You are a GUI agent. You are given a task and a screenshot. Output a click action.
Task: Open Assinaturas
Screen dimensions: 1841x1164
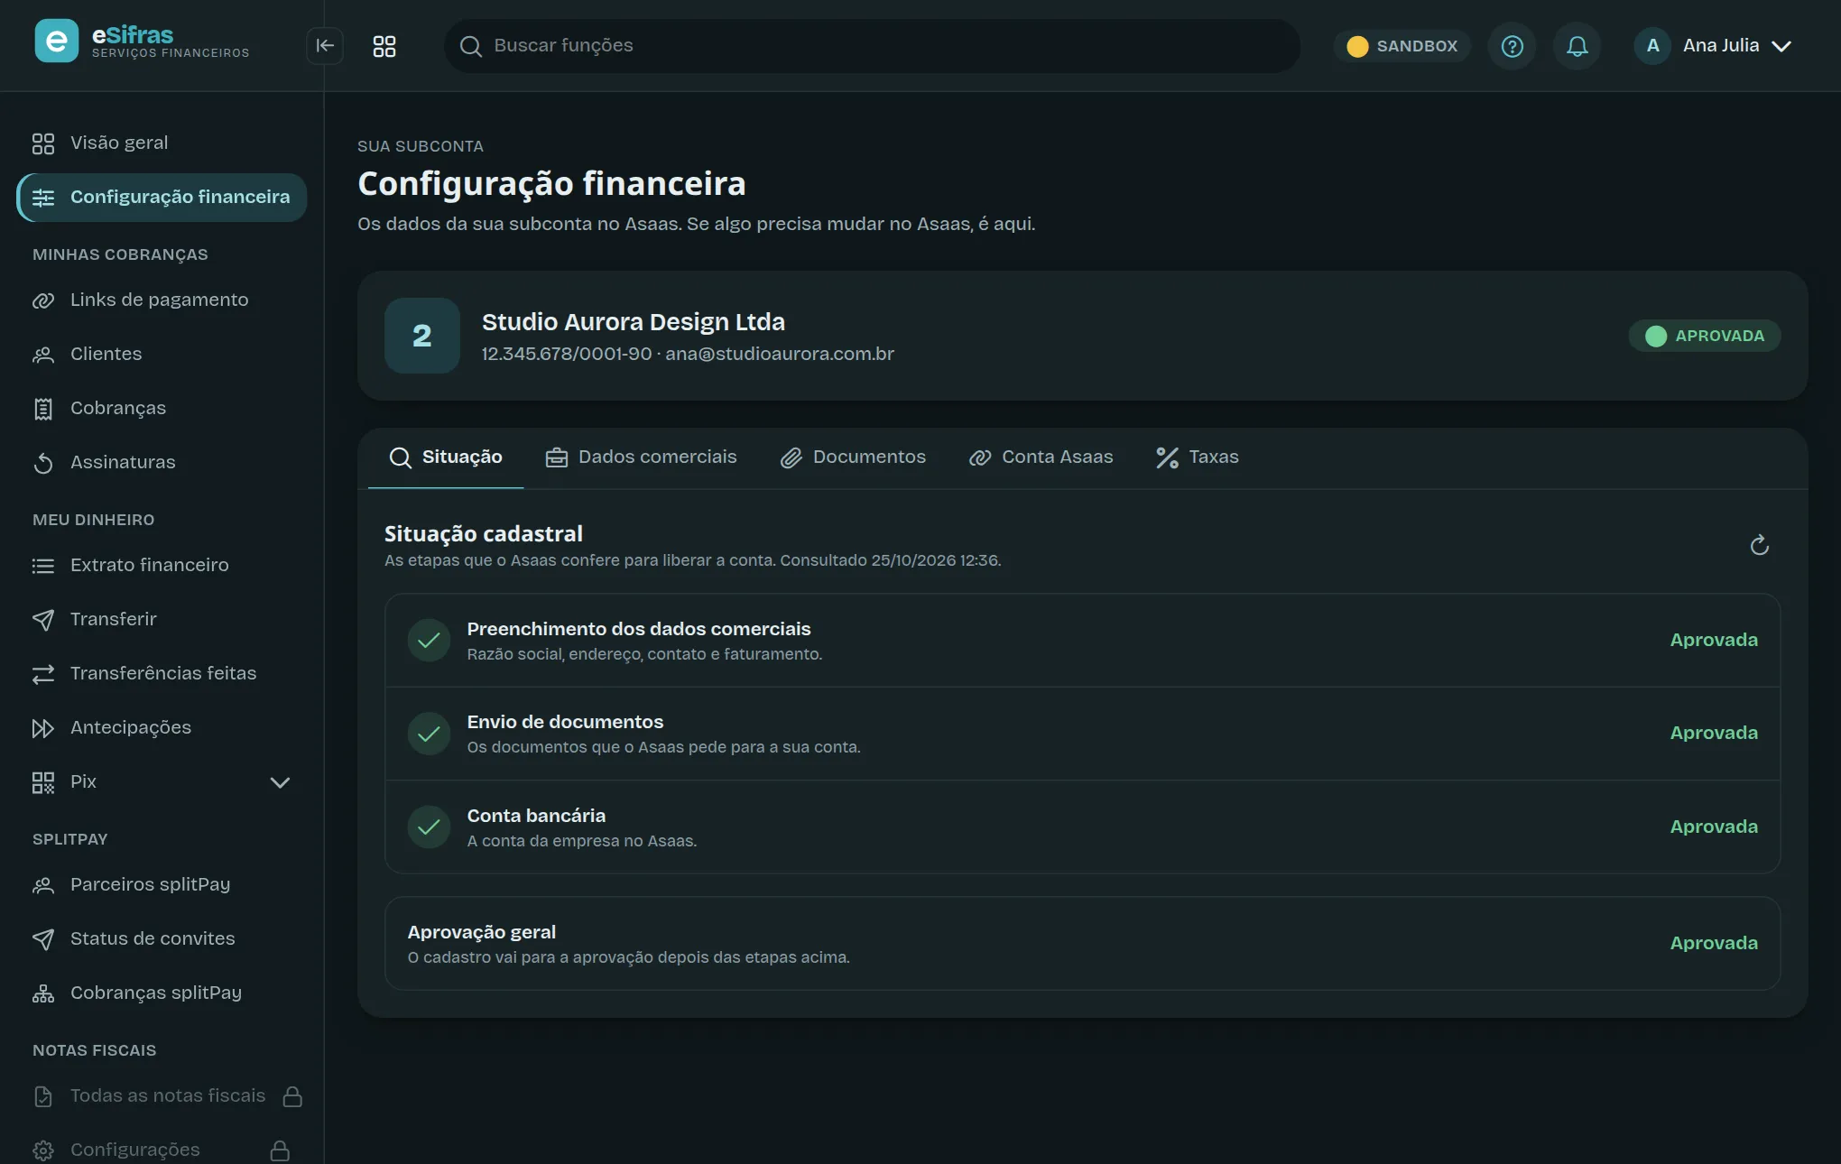coord(162,463)
